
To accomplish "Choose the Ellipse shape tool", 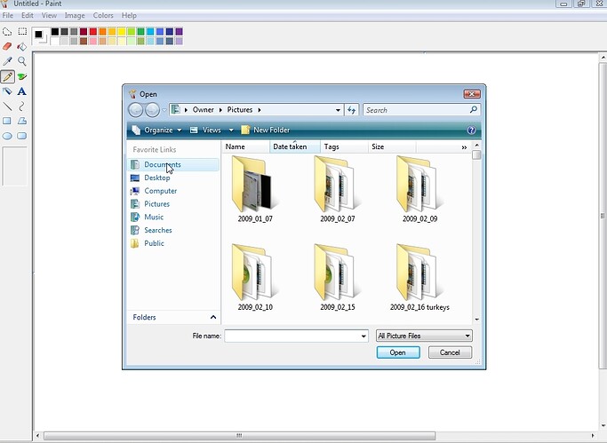I will (x=7, y=136).
